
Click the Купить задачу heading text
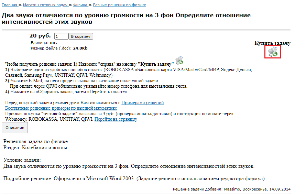tap(272, 43)
